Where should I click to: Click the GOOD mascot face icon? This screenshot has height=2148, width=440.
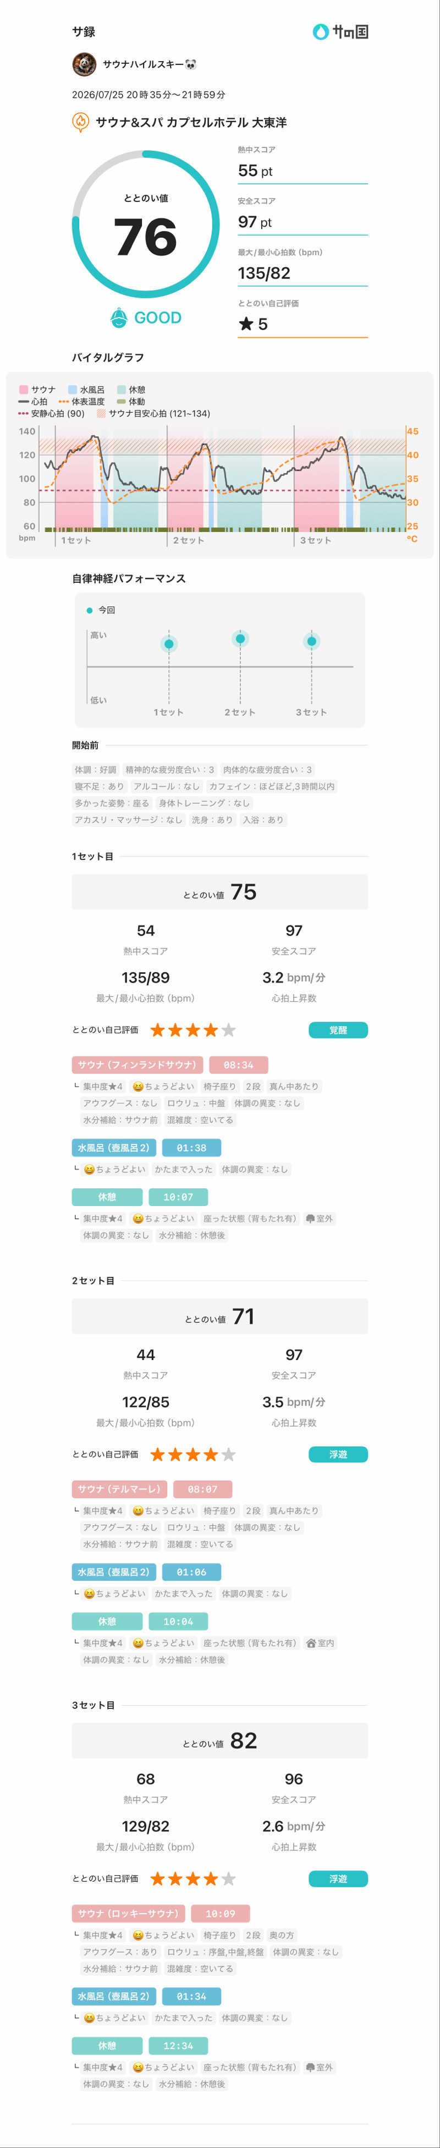[x=119, y=317]
